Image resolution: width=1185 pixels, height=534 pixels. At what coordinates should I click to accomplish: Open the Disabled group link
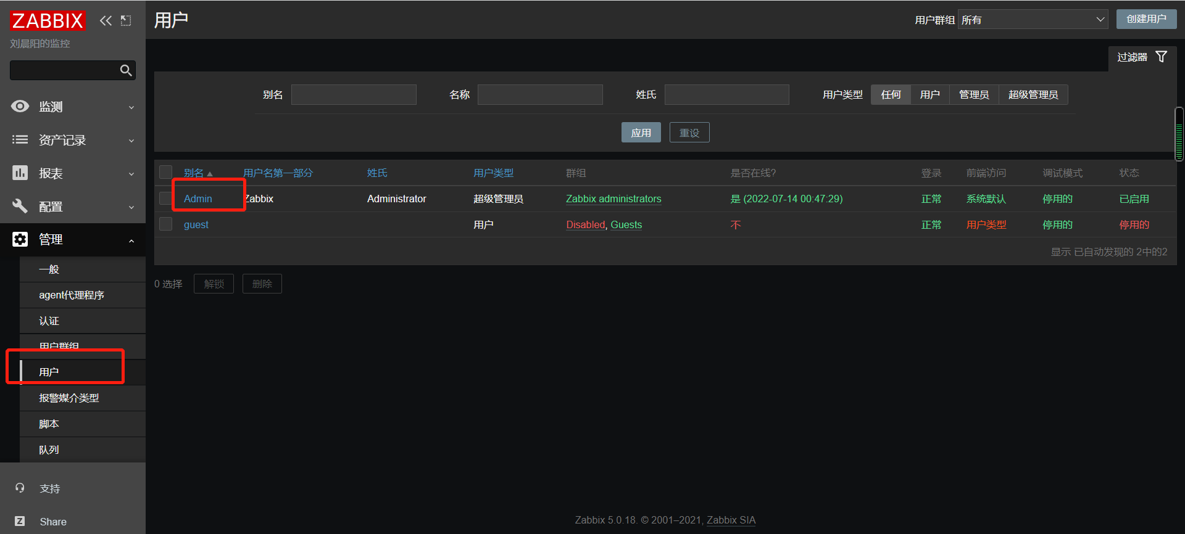point(586,224)
